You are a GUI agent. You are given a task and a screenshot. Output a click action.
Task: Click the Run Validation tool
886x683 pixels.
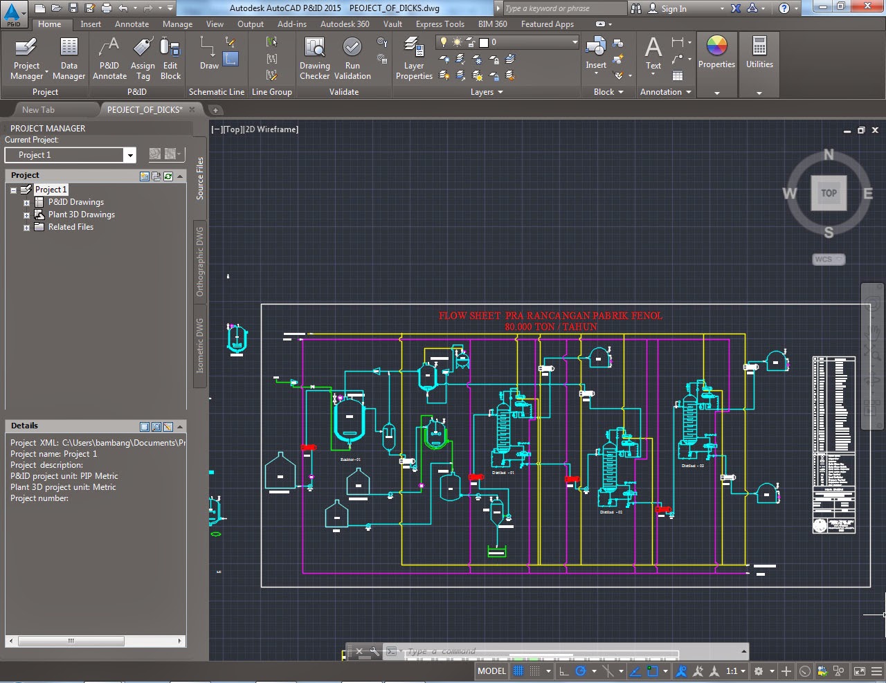coord(352,58)
